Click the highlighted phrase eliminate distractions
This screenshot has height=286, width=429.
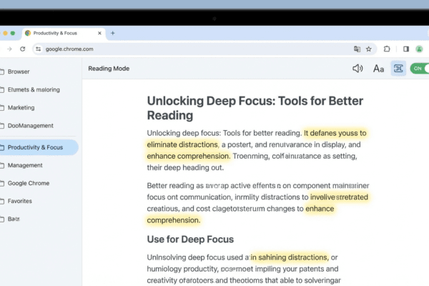[182, 144]
